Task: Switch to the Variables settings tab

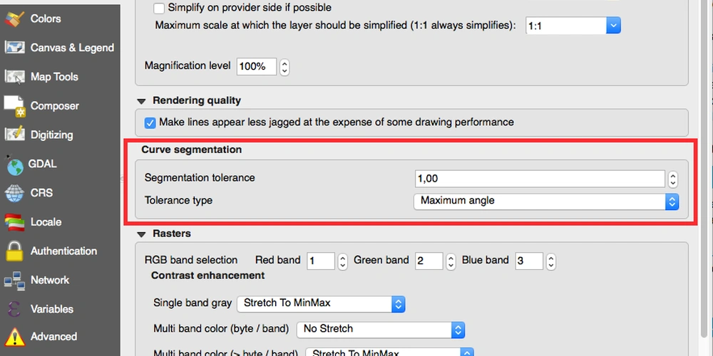Action: pos(51,309)
